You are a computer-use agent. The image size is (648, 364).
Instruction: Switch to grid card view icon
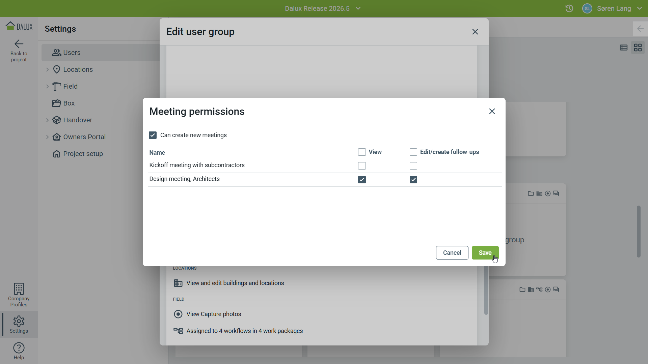638,48
